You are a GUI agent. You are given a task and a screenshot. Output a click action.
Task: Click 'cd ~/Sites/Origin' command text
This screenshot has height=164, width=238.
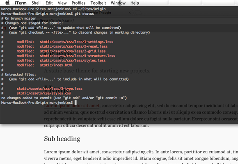(x=89, y=9)
